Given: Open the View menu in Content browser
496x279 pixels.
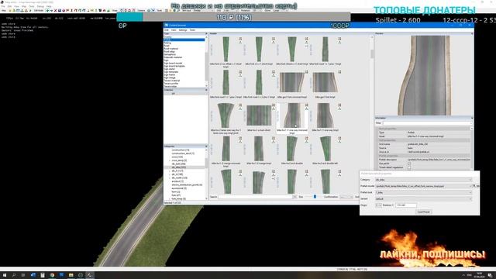Looking at the screenshot, I should click(174, 30).
